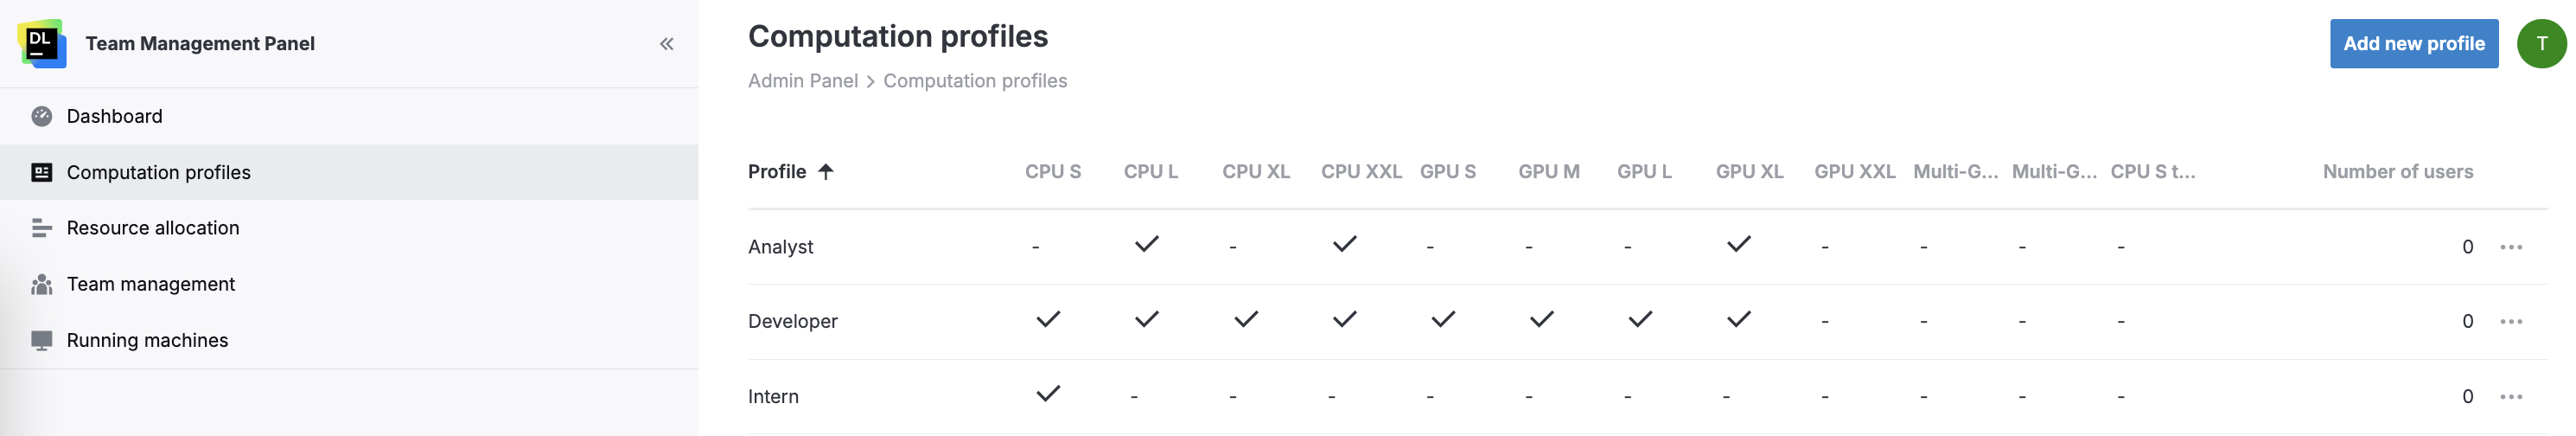The height and width of the screenshot is (436, 2576).
Task: Click the Running machines monitor icon
Action: pos(41,341)
